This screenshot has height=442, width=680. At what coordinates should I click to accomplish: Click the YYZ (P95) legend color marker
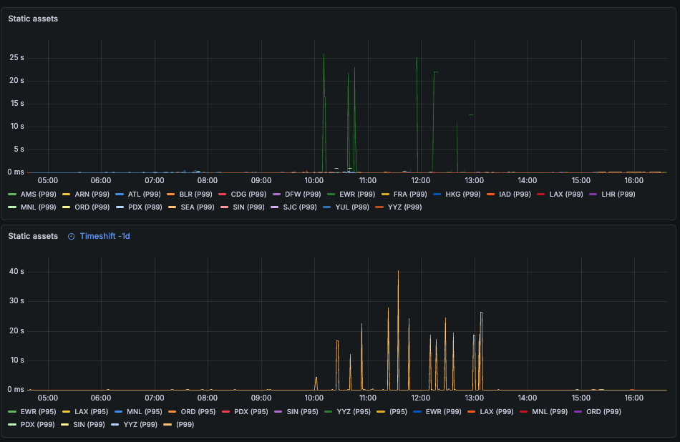[x=329, y=412]
